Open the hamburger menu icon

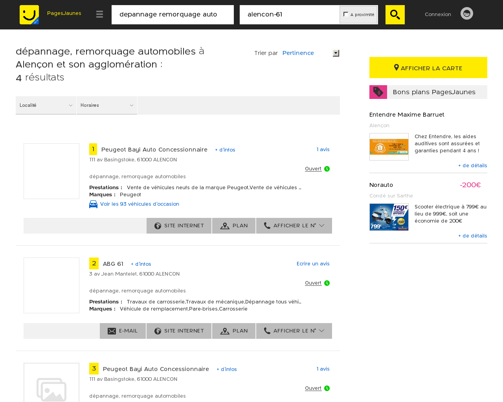click(99, 15)
